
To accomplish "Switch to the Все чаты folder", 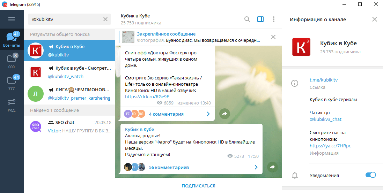I will click(12, 39).
